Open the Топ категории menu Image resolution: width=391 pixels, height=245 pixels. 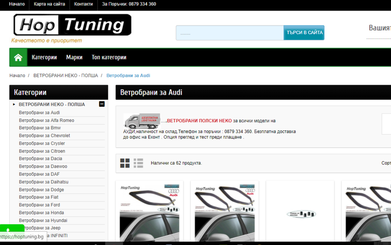pyautogui.click(x=109, y=57)
